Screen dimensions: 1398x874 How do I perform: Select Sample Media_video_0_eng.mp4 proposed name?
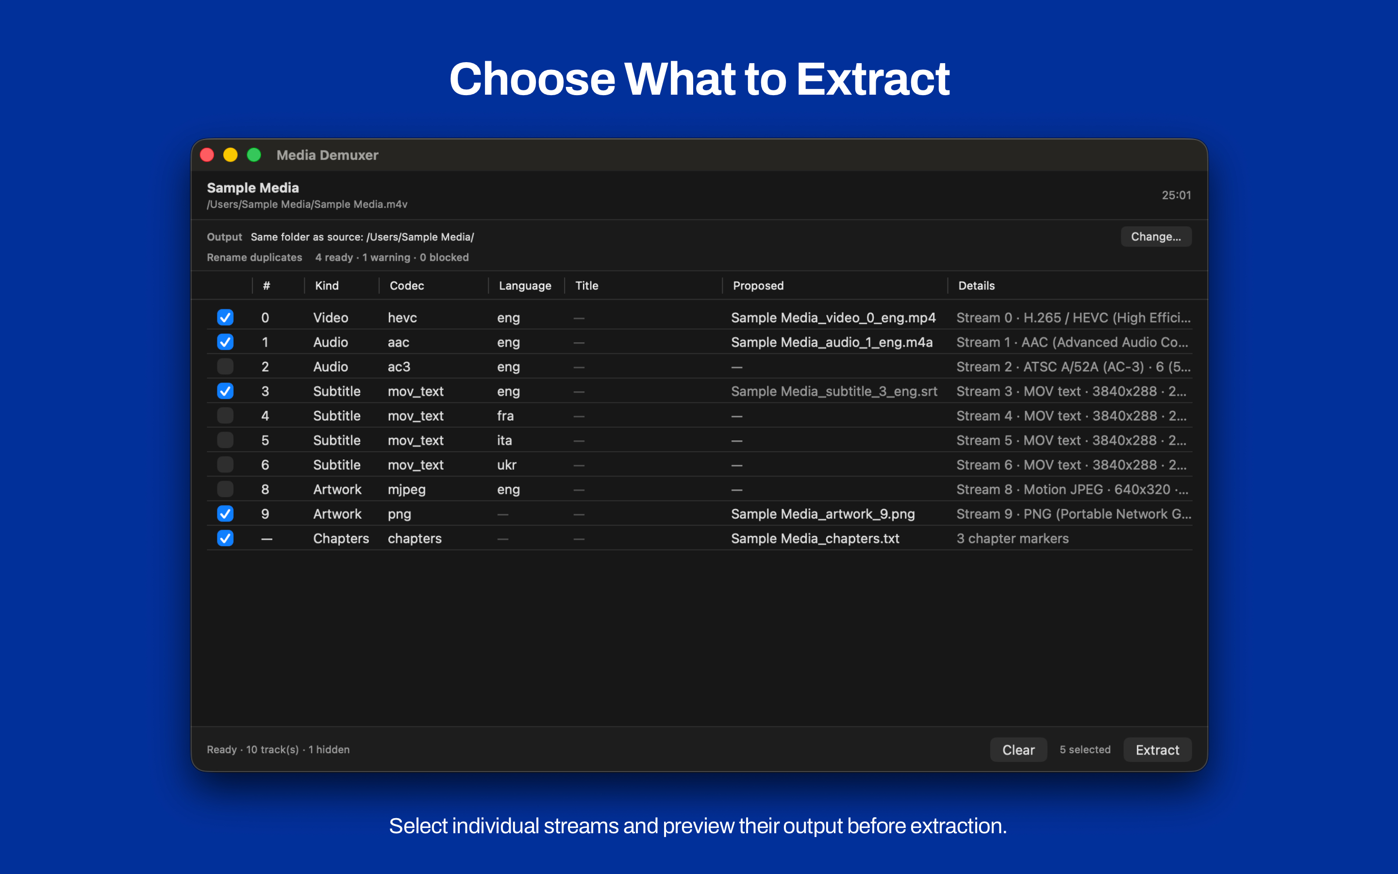(x=833, y=318)
